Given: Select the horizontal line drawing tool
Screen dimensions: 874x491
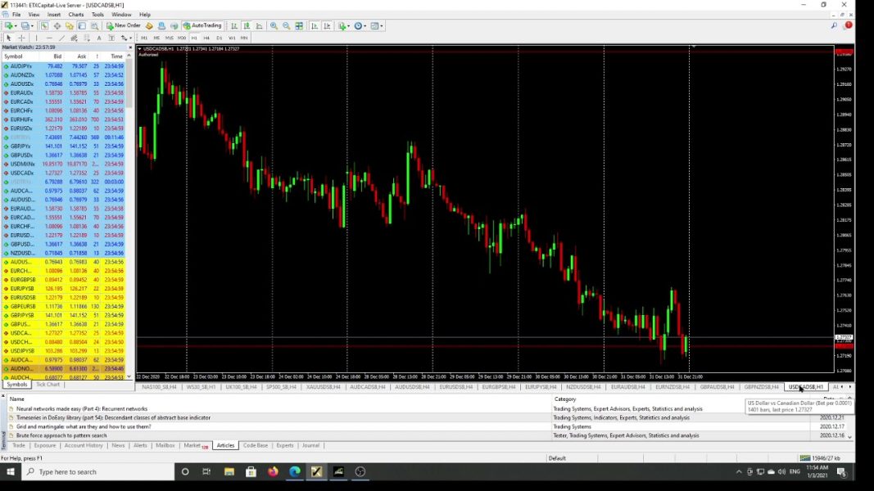Looking at the screenshot, I should tap(49, 38).
